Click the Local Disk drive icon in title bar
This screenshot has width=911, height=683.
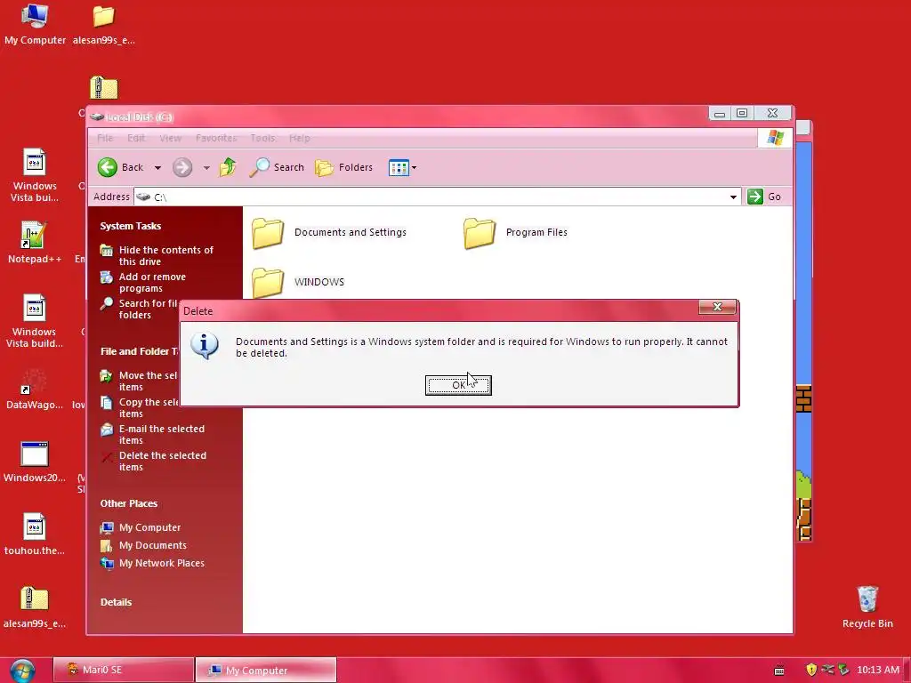click(x=97, y=117)
